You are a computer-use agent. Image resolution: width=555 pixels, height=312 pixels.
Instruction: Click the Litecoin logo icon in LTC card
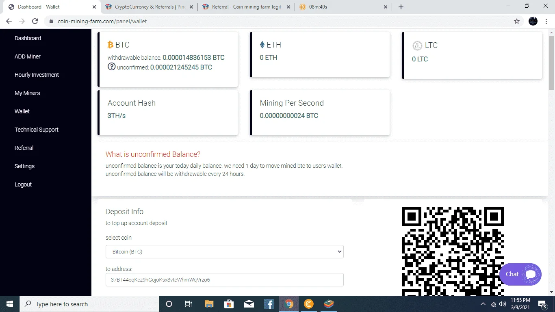pyautogui.click(x=417, y=45)
